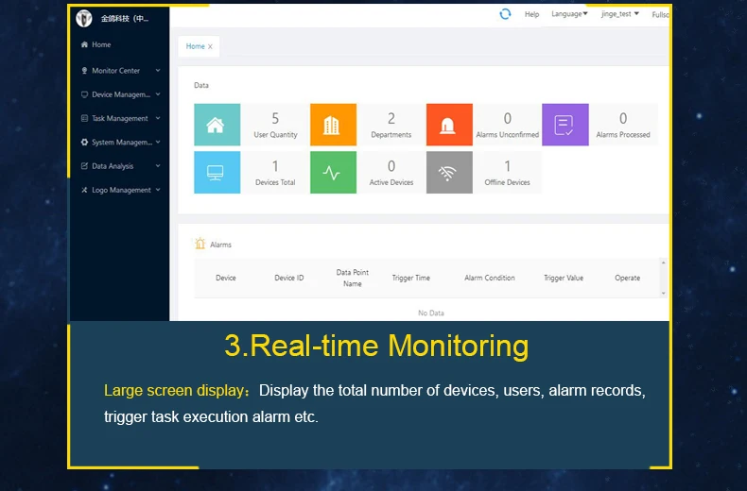This screenshot has width=747, height=491.
Task: Expand the Task Management chevron
Action: 158,118
